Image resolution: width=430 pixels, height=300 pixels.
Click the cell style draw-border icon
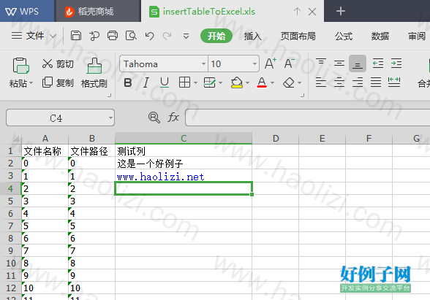tap(209, 82)
